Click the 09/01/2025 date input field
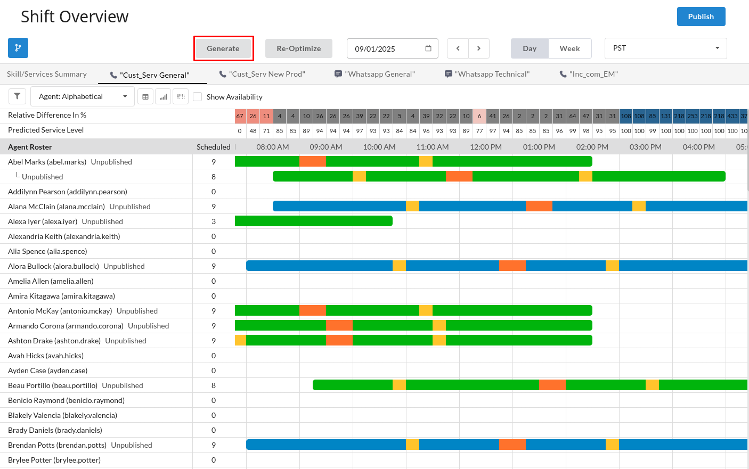Screen dimensions: 749x469 tap(386, 48)
